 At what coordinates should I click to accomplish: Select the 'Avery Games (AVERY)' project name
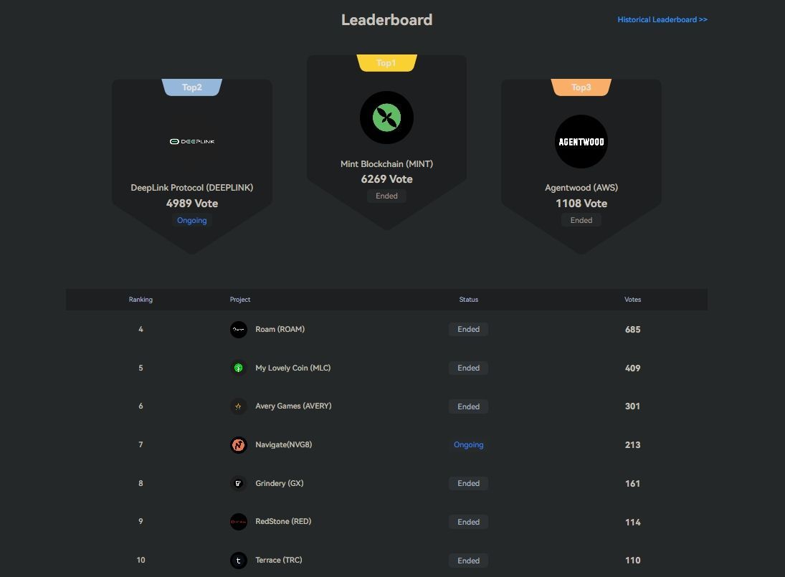[293, 406]
